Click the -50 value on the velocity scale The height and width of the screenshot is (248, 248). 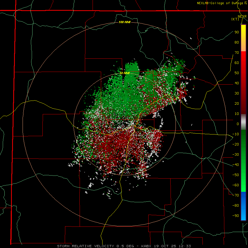[x=236, y=175]
